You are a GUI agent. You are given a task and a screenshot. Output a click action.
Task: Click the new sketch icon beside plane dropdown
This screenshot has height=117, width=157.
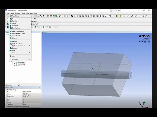[35, 19]
